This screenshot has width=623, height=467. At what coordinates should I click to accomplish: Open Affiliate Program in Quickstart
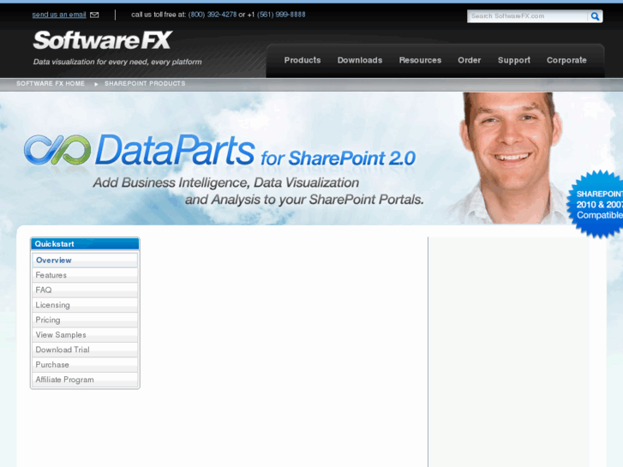tap(85, 380)
